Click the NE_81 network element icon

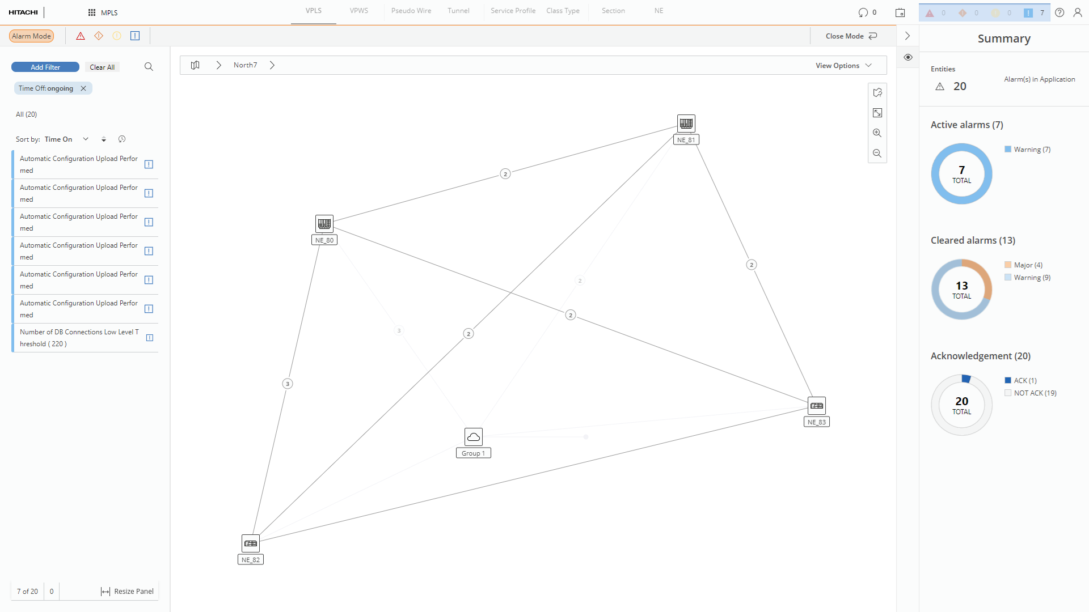[686, 123]
